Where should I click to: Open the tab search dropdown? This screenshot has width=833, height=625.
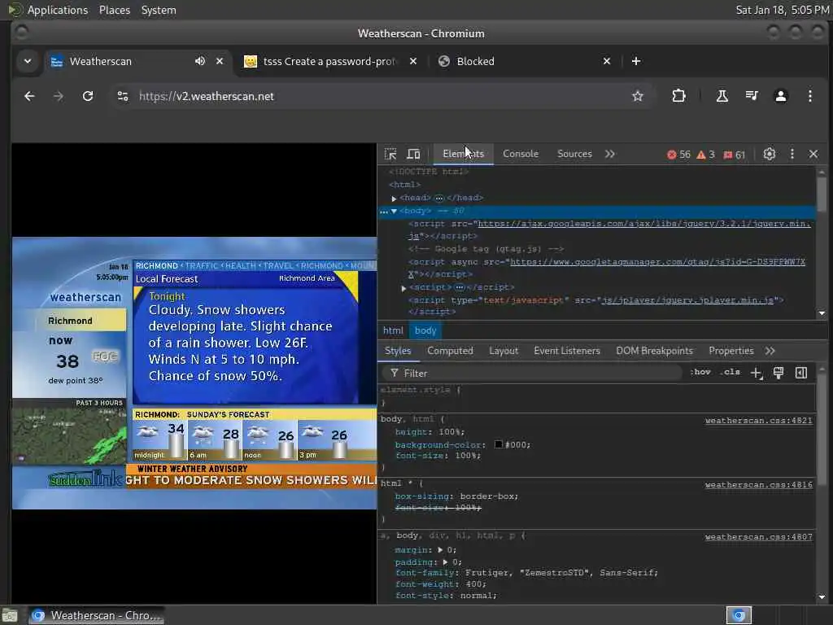tap(28, 61)
